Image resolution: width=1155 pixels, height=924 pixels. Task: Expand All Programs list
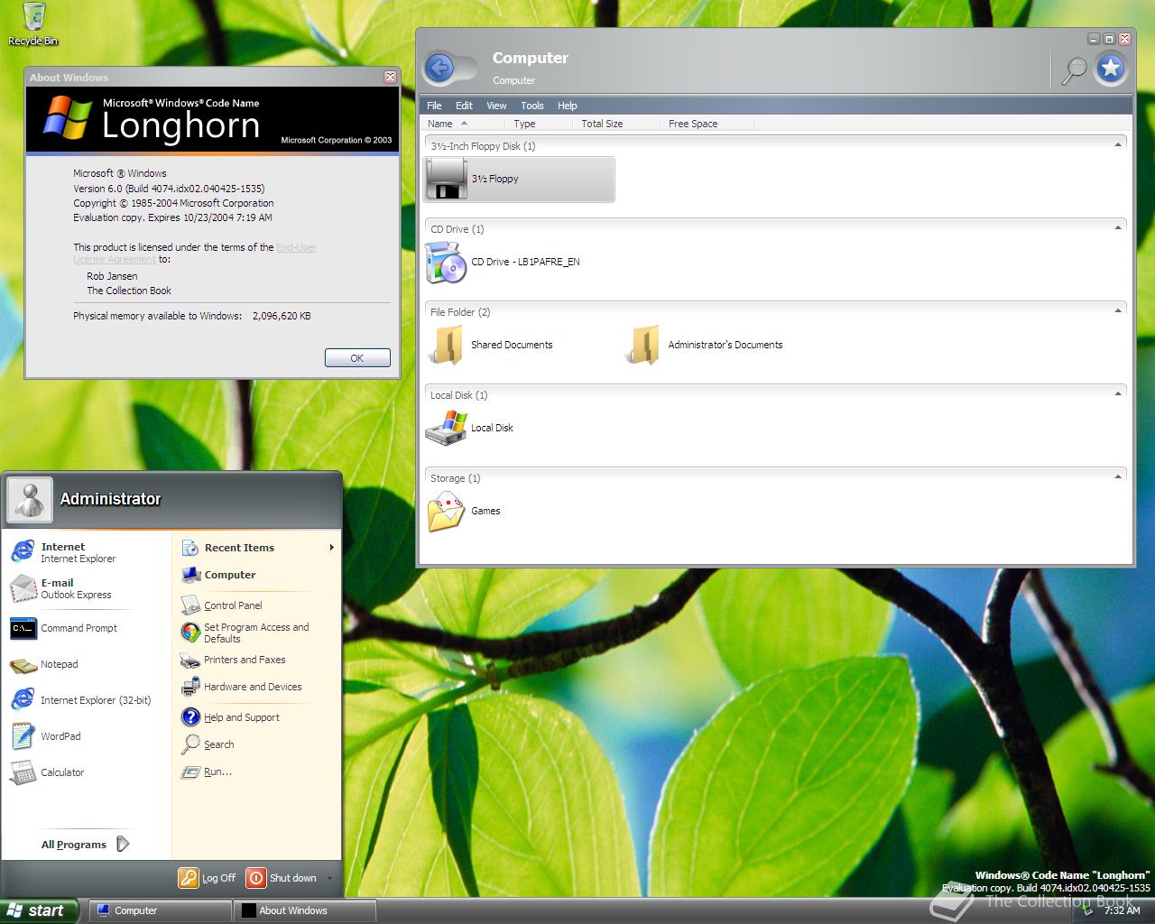coord(86,845)
